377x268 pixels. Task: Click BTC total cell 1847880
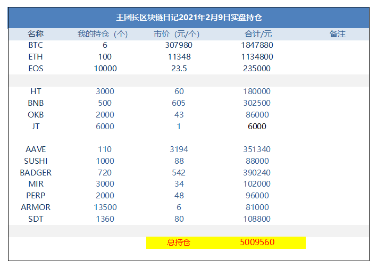click(257, 45)
